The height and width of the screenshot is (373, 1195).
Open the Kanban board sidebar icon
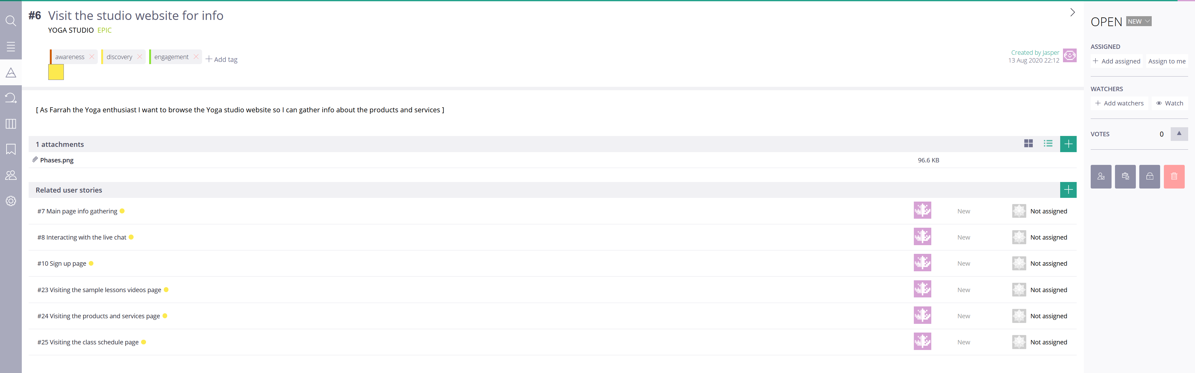(11, 124)
